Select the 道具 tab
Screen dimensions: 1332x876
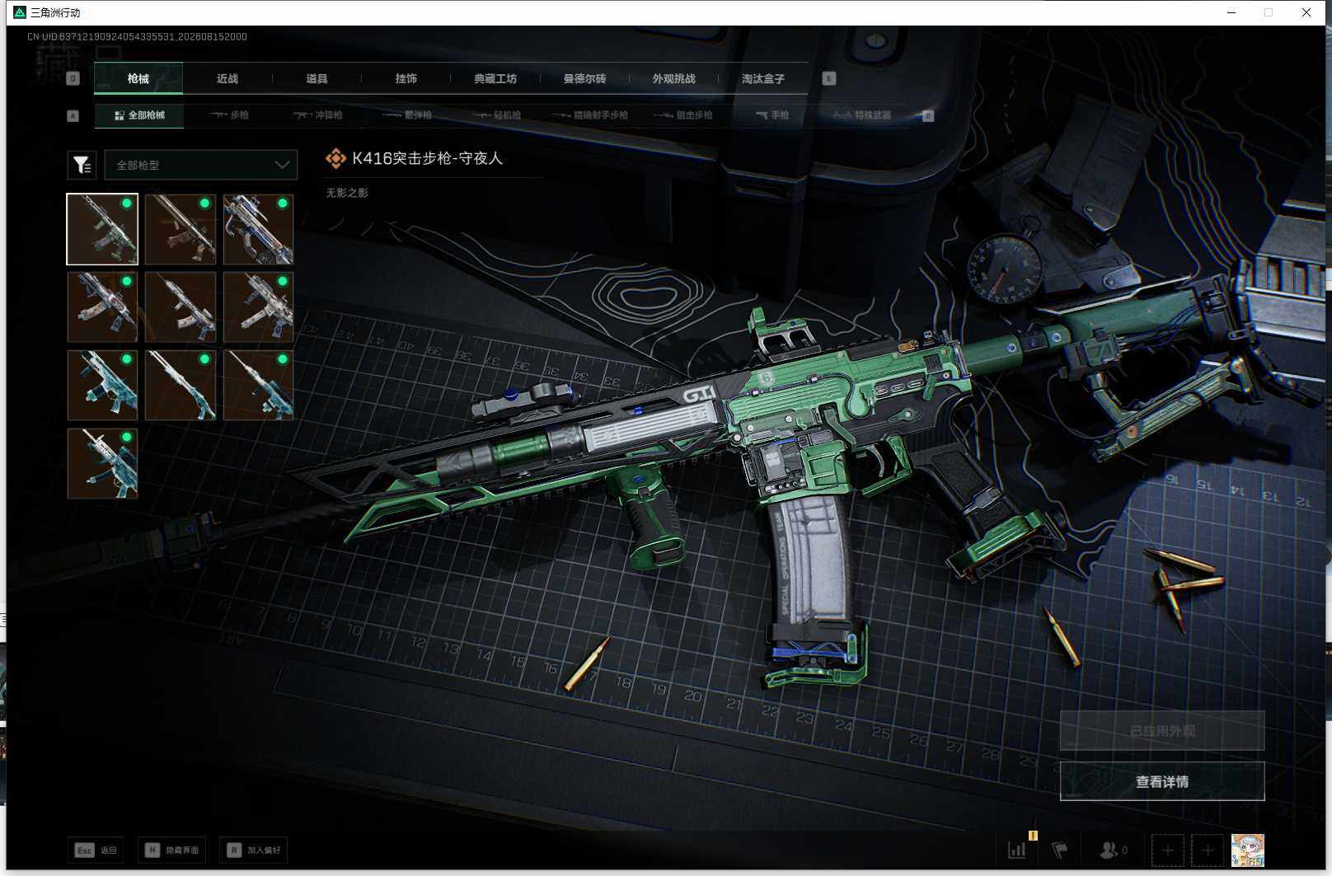[317, 79]
